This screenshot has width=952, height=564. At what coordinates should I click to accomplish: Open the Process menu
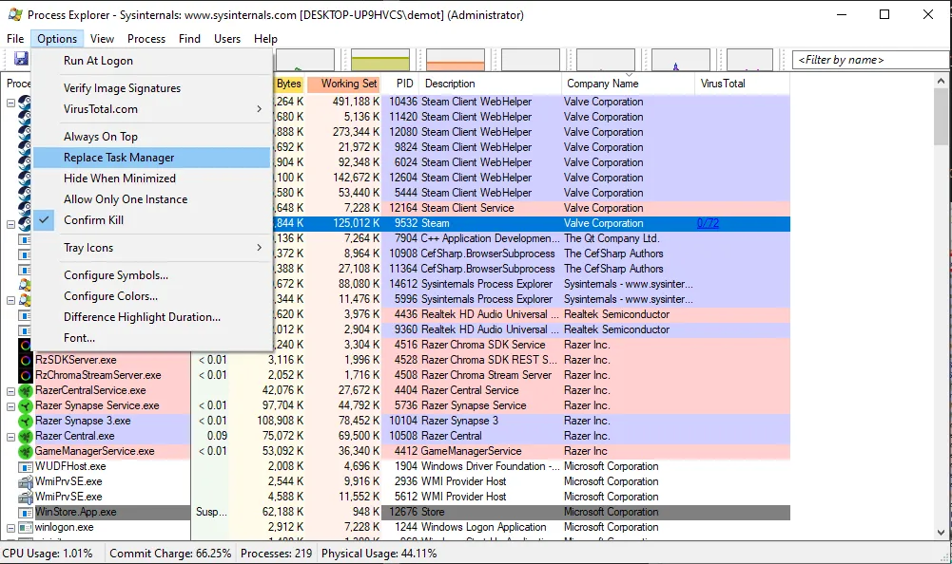pos(146,38)
